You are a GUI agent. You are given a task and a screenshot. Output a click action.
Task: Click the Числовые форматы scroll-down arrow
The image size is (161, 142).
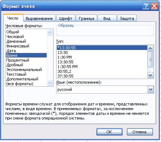pyautogui.click(x=50, y=83)
